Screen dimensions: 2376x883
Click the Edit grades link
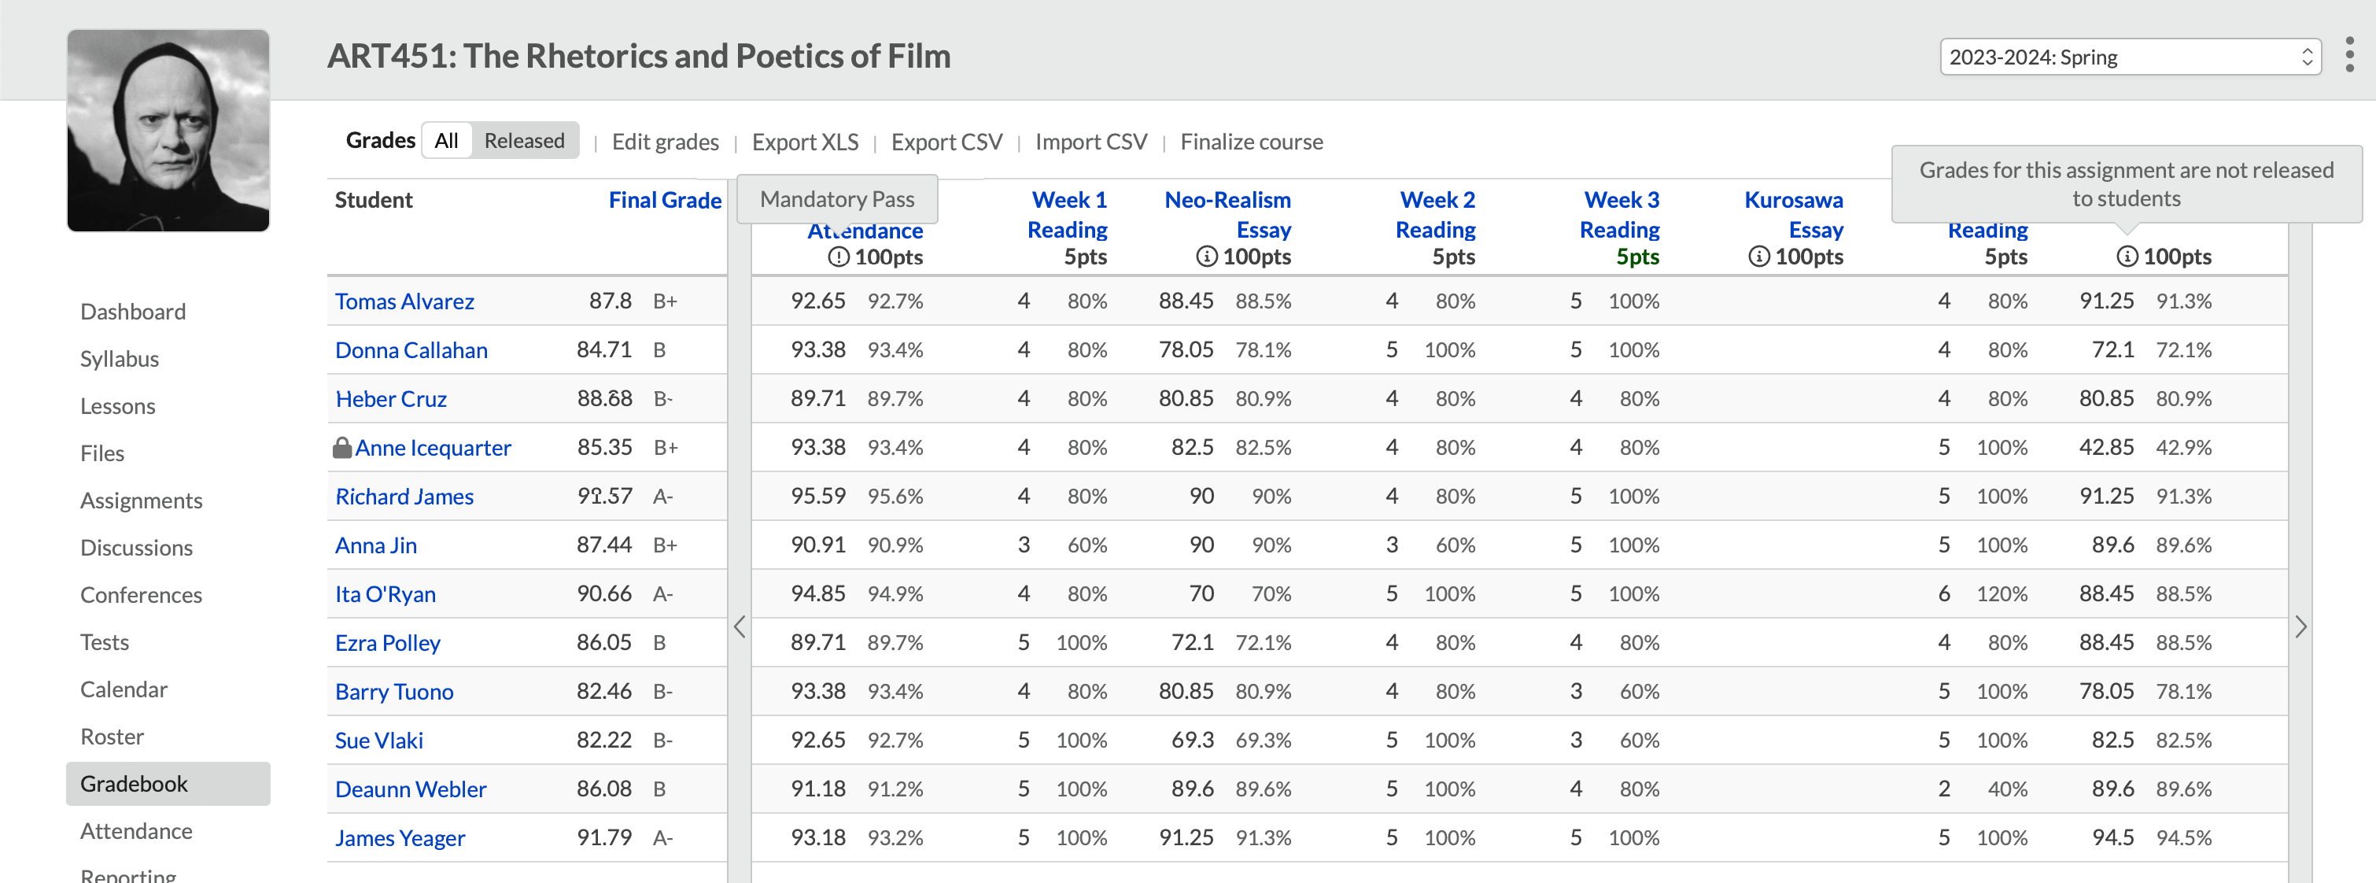665,142
